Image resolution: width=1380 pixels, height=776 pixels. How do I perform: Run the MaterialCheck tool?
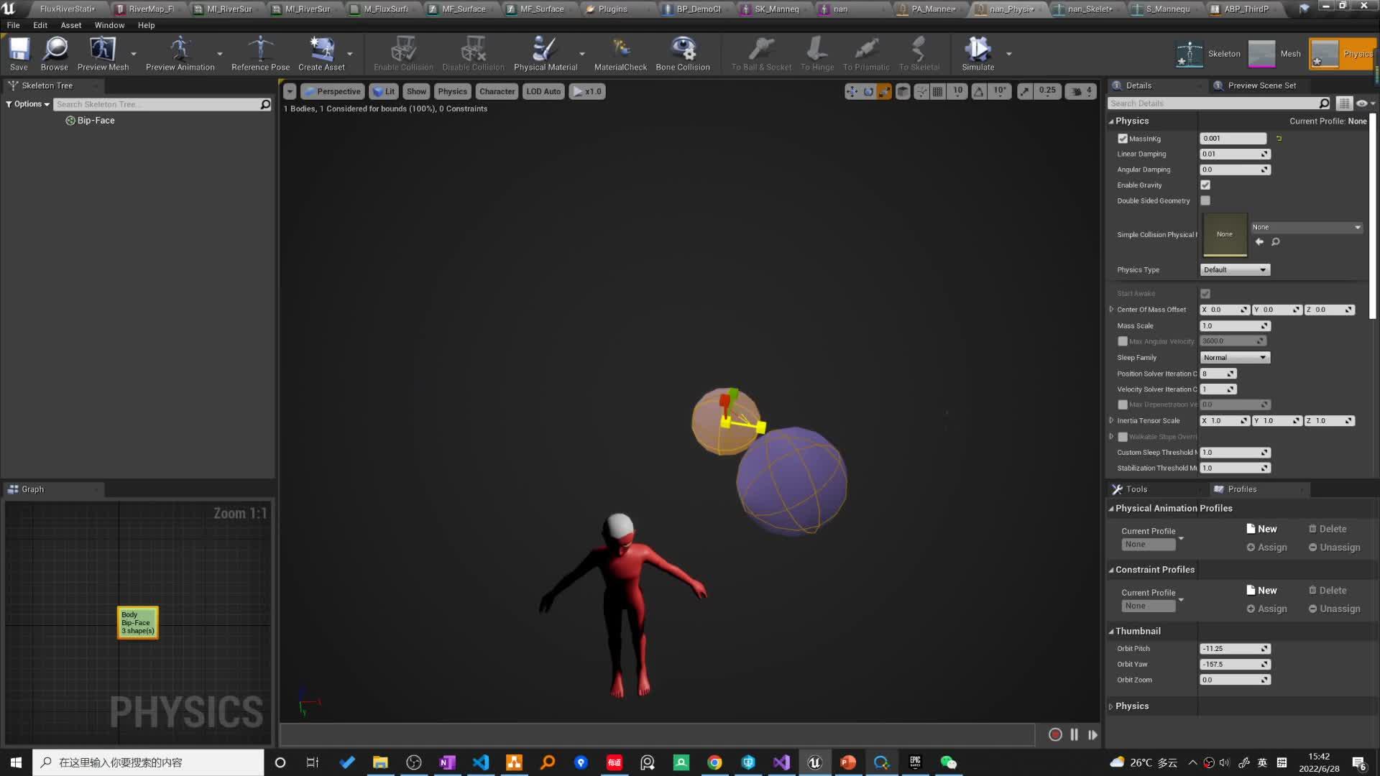(x=620, y=52)
